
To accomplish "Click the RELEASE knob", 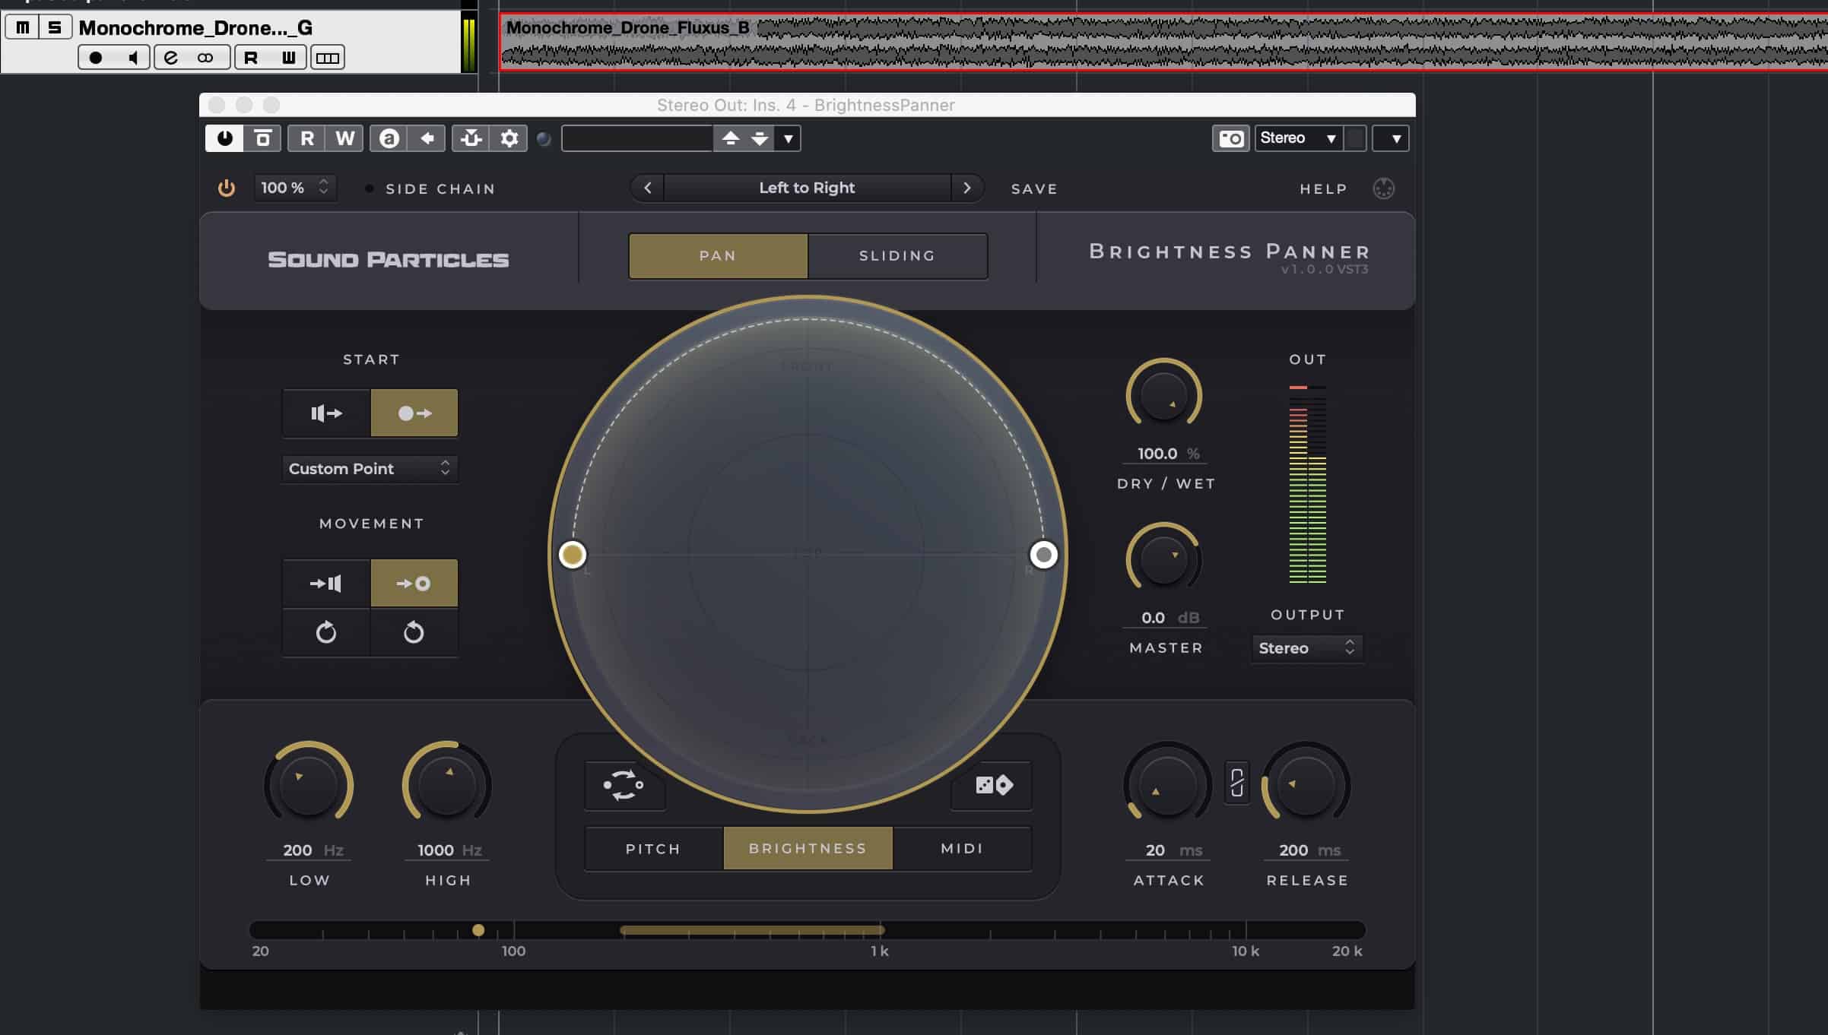I will pos(1306,785).
